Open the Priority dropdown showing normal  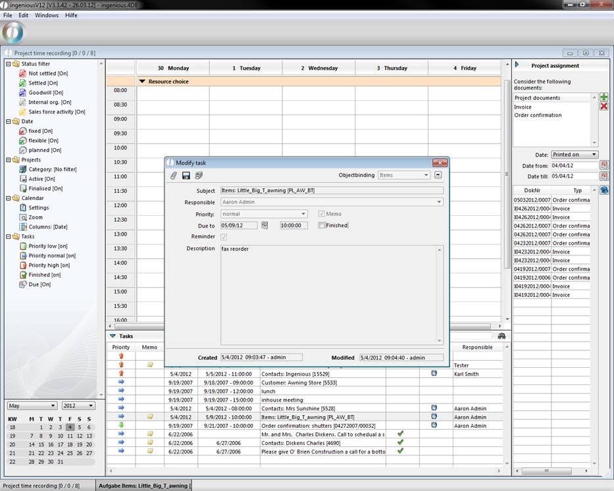pyautogui.click(x=264, y=214)
